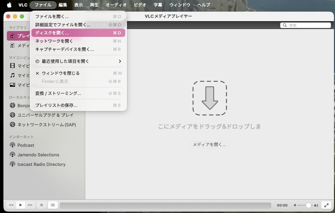Click the playback progress bar
The height and width of the screenshot is (213, 335).
point(166,205)
